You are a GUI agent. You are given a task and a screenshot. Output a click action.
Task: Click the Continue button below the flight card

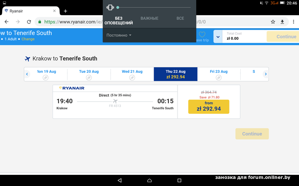pyautogui.click(x=252, y=134)
